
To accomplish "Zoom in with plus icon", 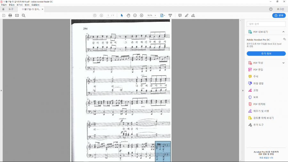I will (x=142, y=15).
